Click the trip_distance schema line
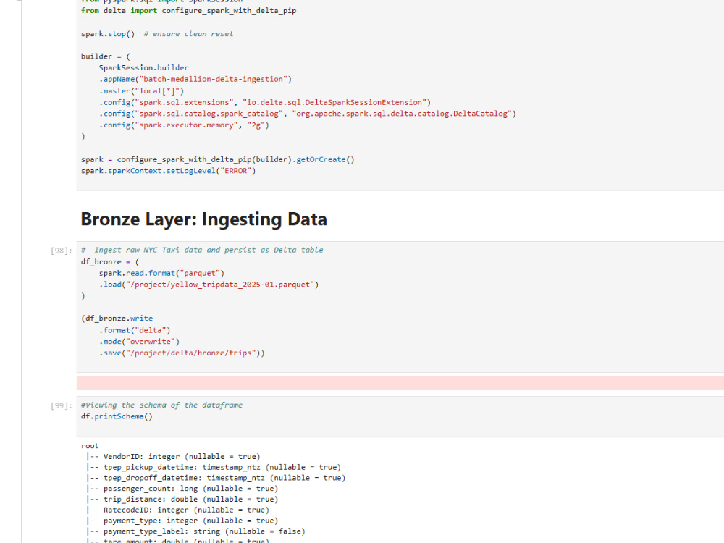724x543 pixels. coord(182,499)
